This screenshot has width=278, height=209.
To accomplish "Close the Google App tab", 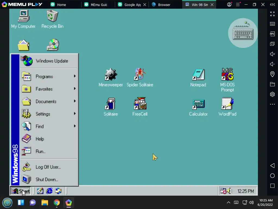I will coord(145,5).
